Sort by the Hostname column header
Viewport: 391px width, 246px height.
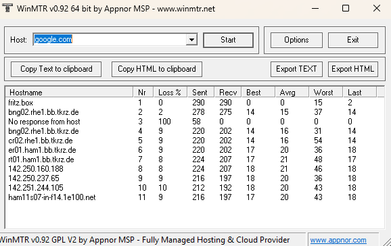69,93
